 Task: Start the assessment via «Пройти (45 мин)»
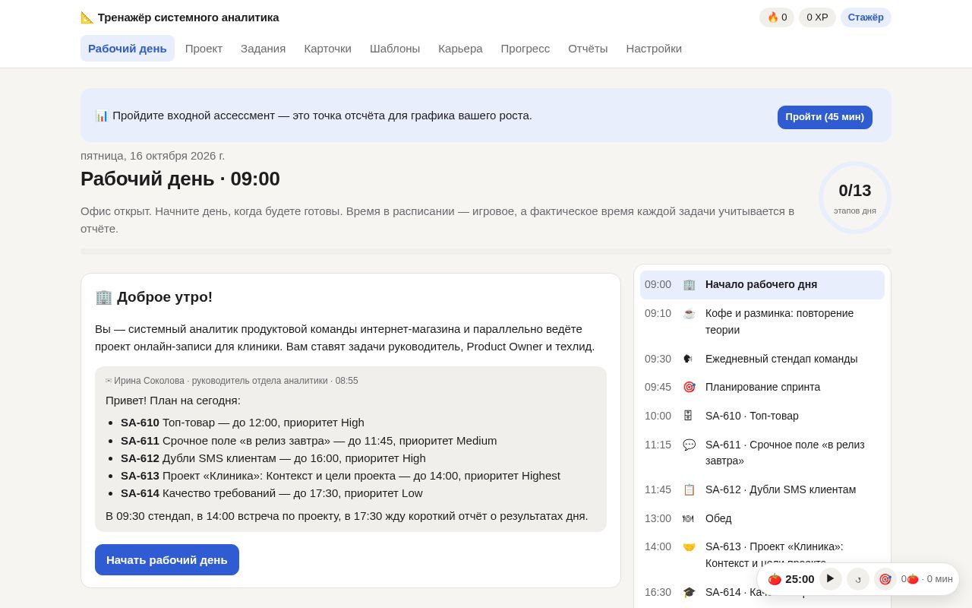click(x=825, y=117)
